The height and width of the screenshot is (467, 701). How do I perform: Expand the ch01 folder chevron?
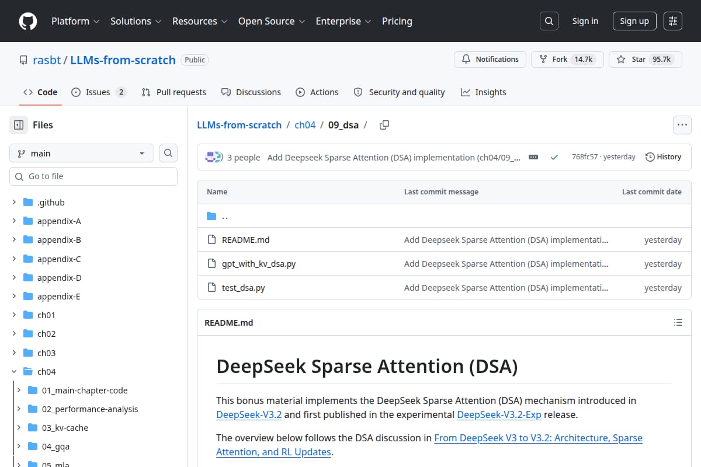pos(14,315)
